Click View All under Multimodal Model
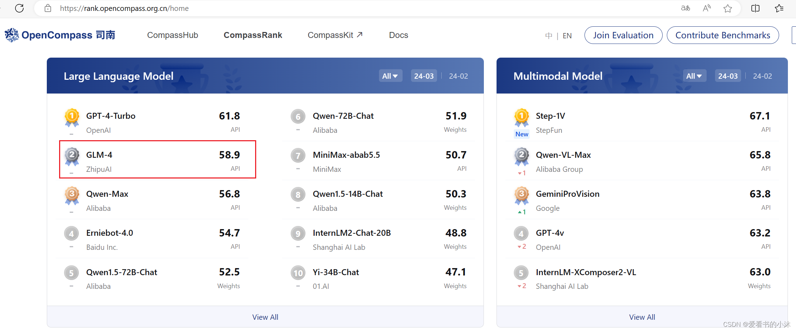Screen dimensions: 796x331 [x=642, y=317]
